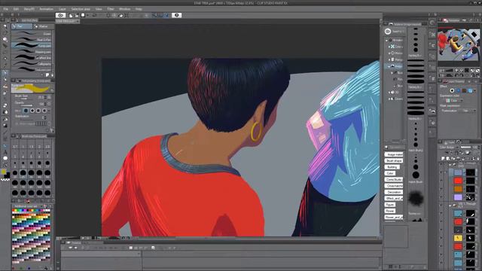
Task: Select the yellow layer thumbnail
Action: tap(458, 238)
